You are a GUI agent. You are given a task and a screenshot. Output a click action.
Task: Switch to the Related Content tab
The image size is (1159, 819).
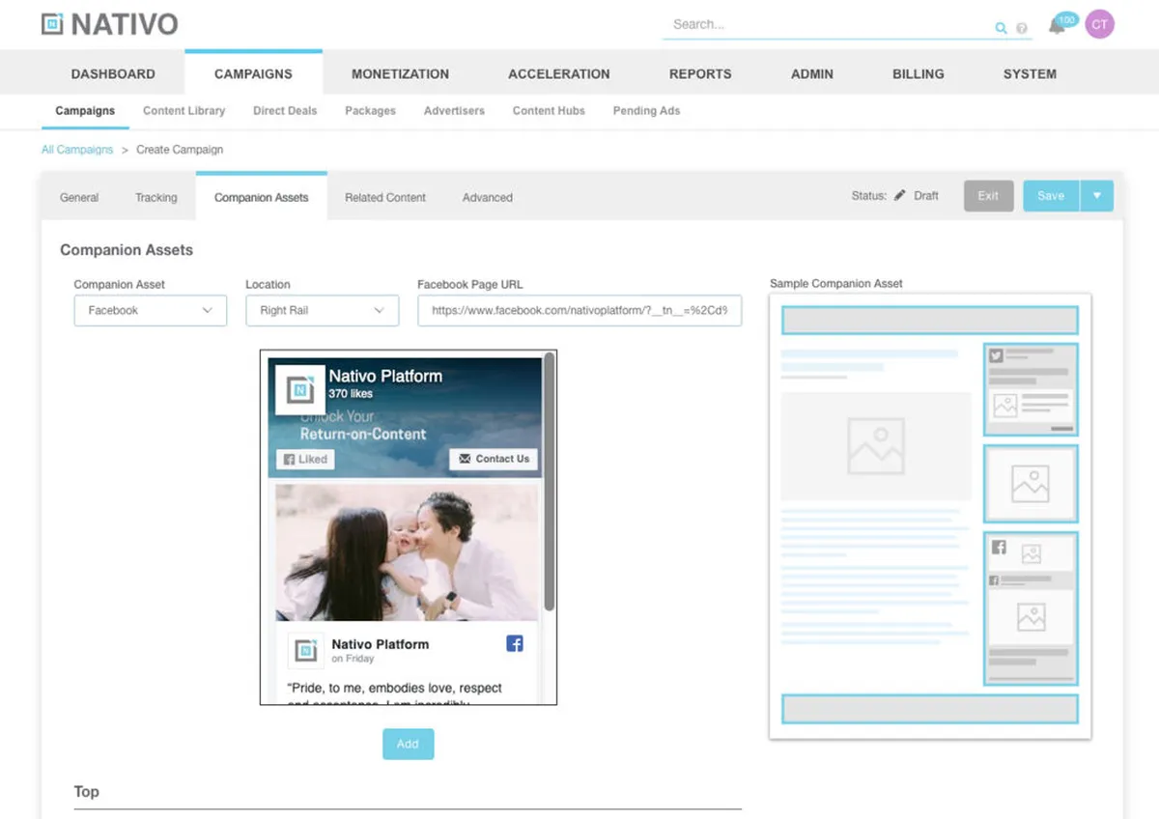[x=385, y=197]
